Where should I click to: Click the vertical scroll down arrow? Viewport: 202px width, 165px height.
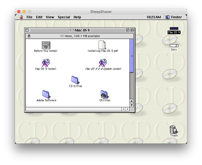pyautogui.click(x=132, y=105)
